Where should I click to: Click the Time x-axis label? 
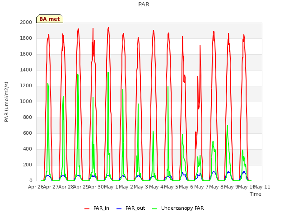point(256,194)
